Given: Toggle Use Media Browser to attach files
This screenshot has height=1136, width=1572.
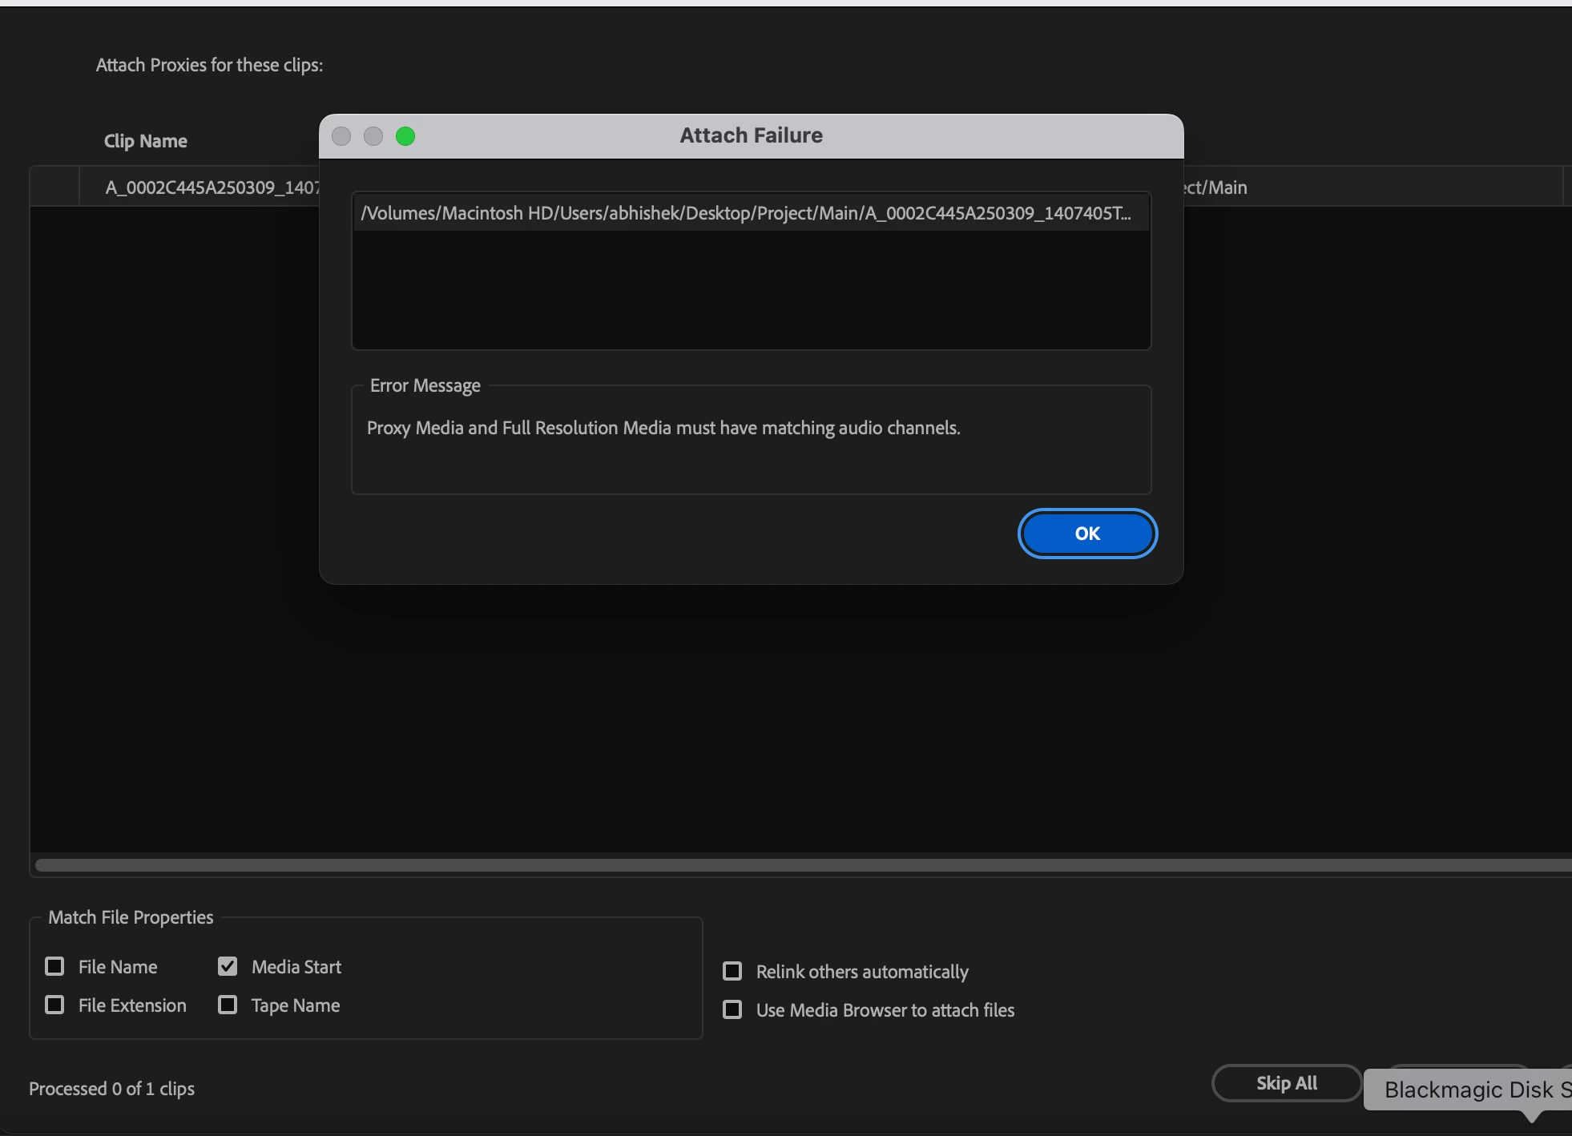Looking at the screenshot, I should click(732, 1009).
